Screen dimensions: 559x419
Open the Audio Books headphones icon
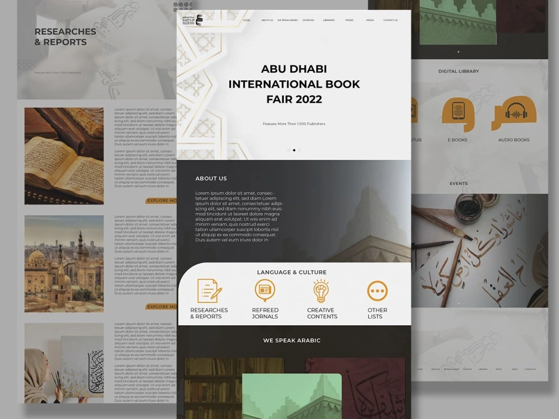tap(514, 113)
